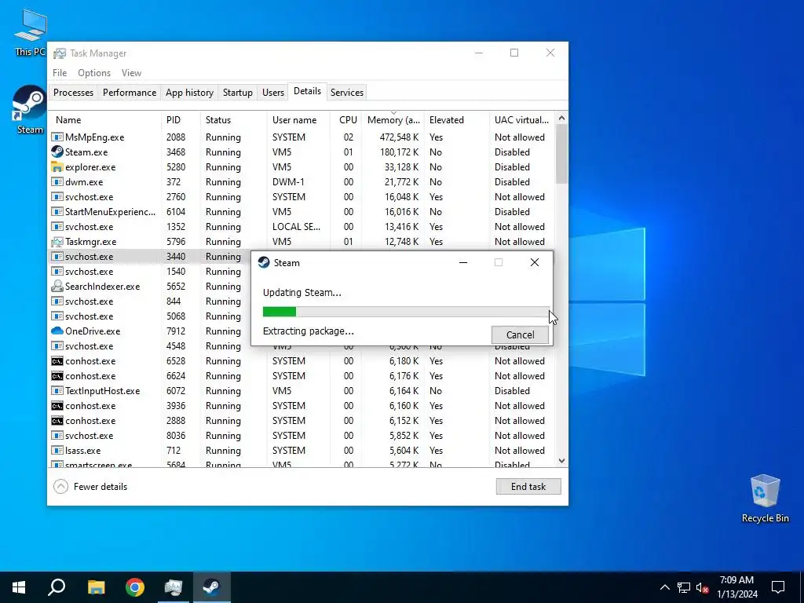The width and height of the screenshot is (804, 603).
Task: Sort by Status column header
Action: click(x=234, y=119)
